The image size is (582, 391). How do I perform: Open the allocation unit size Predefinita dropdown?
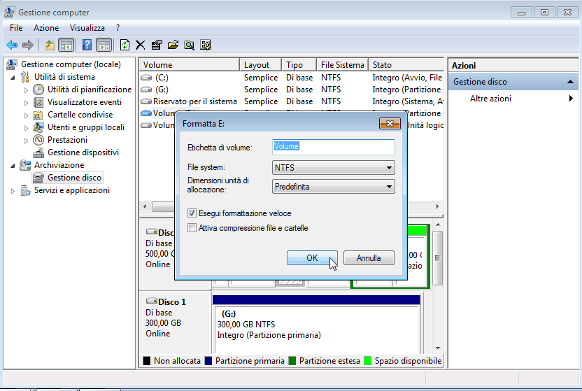333,187
